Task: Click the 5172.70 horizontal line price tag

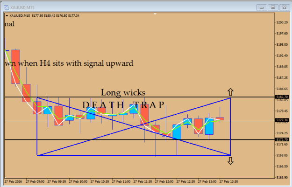Action: click(282, 139)
